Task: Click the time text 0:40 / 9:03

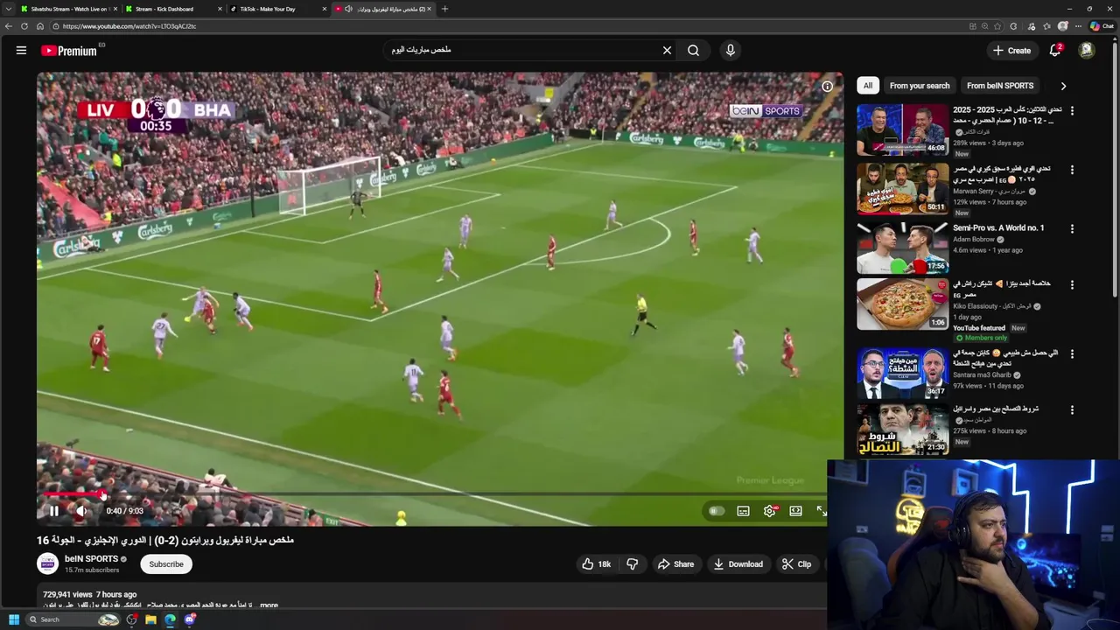Action: click(x=124, y=511)
